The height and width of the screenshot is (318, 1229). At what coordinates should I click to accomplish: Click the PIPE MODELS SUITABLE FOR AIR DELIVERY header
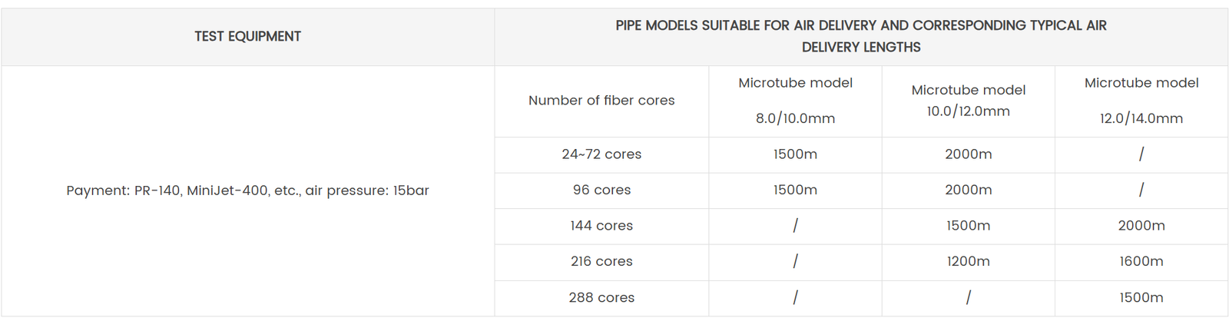point(860,36)
